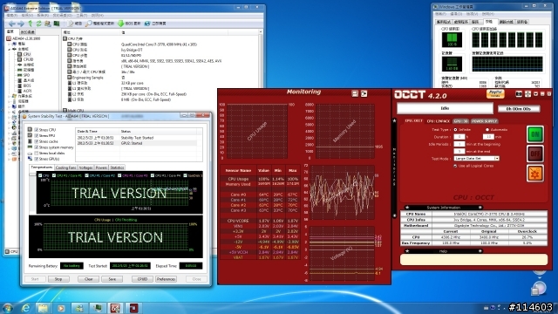Open Preferences in System Stability Test
The width and height of the screenshot is (558, 314).
click(166, 279)
